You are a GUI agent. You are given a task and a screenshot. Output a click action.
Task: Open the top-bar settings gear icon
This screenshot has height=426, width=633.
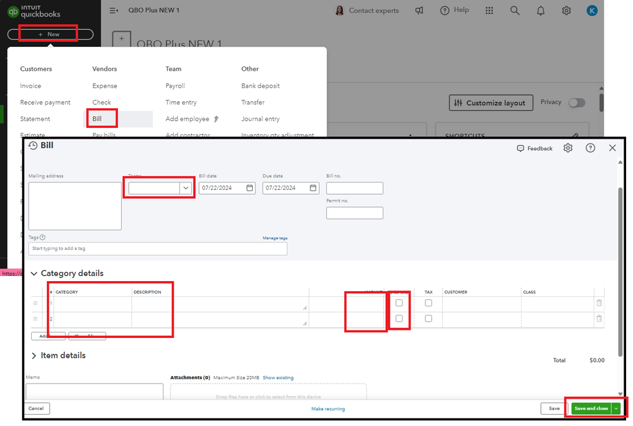coord(566,11)
